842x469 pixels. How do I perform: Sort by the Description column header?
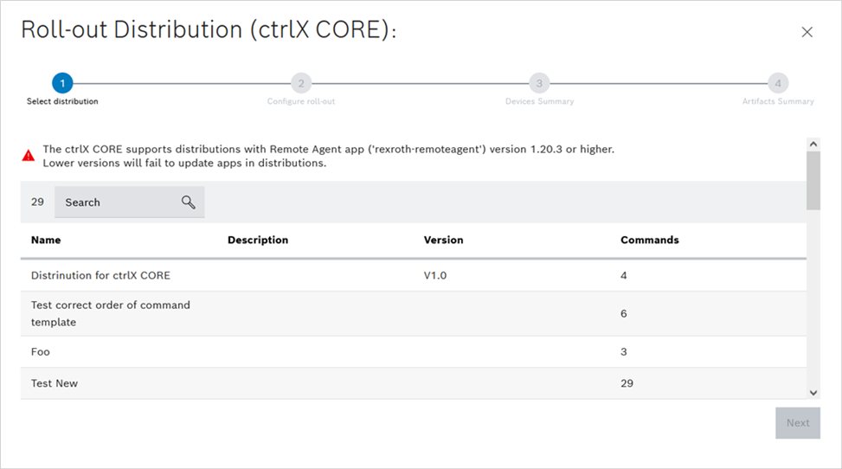(258, 240)
